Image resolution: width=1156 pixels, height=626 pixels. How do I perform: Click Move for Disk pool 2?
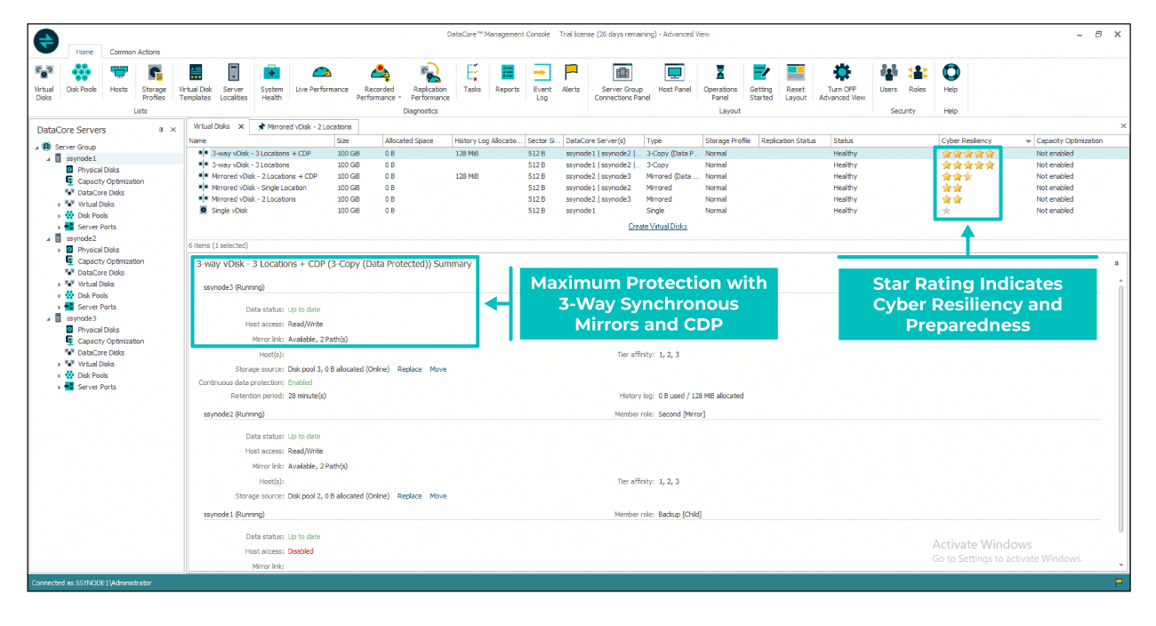pos(438,496)
